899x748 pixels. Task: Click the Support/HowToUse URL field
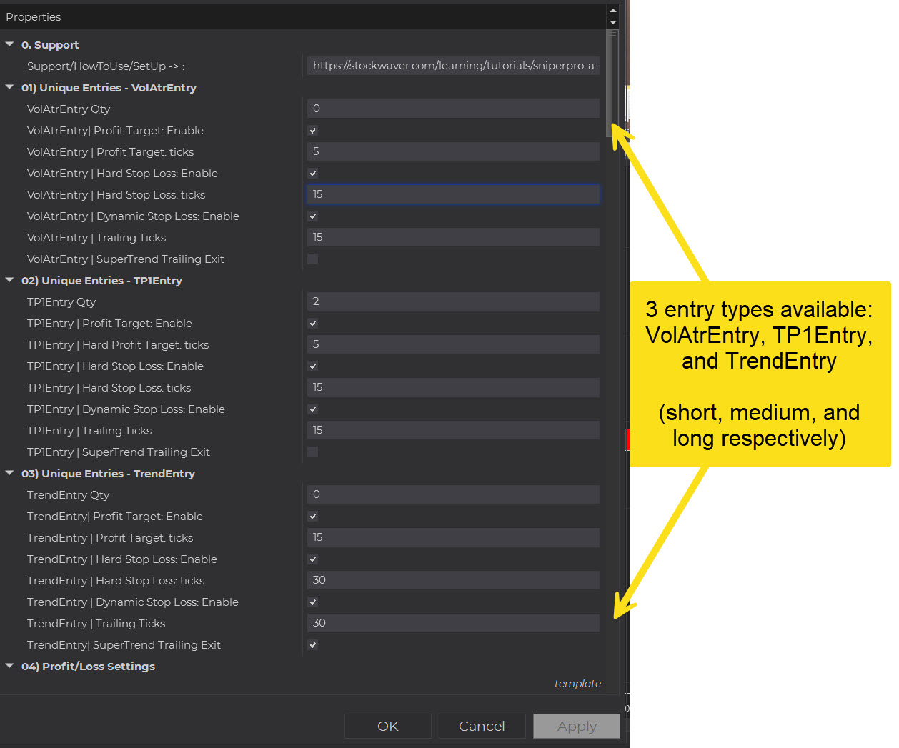(x=453, y=66)
